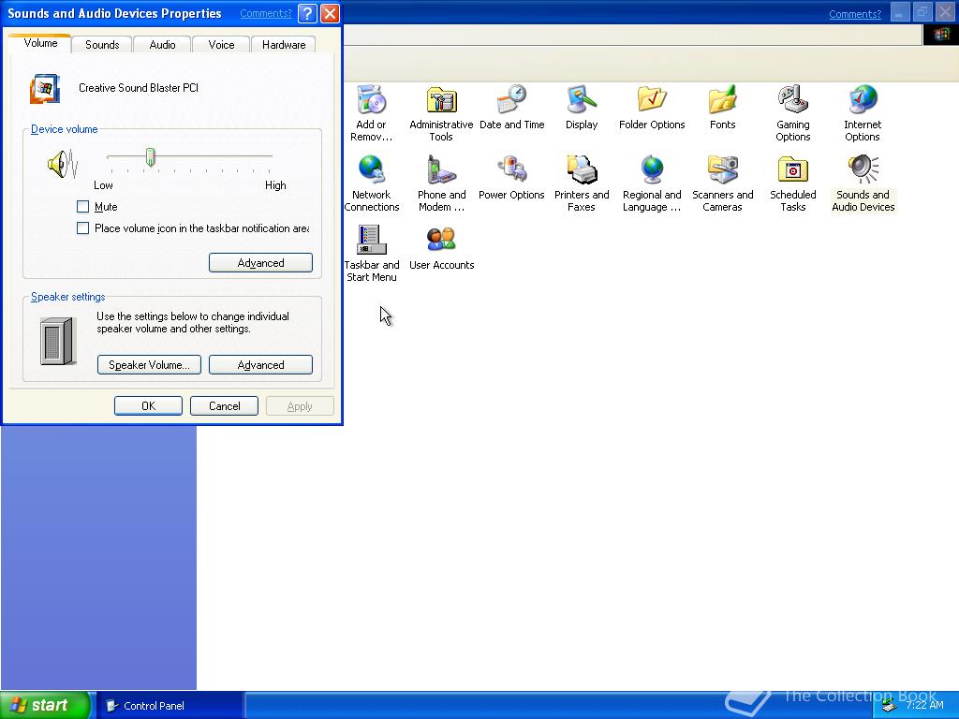Image resolution: width=959 pixels, height=719 pixels.
Task: Open the Windows start button
Action: pyautogui.click(x=45, y=705)
